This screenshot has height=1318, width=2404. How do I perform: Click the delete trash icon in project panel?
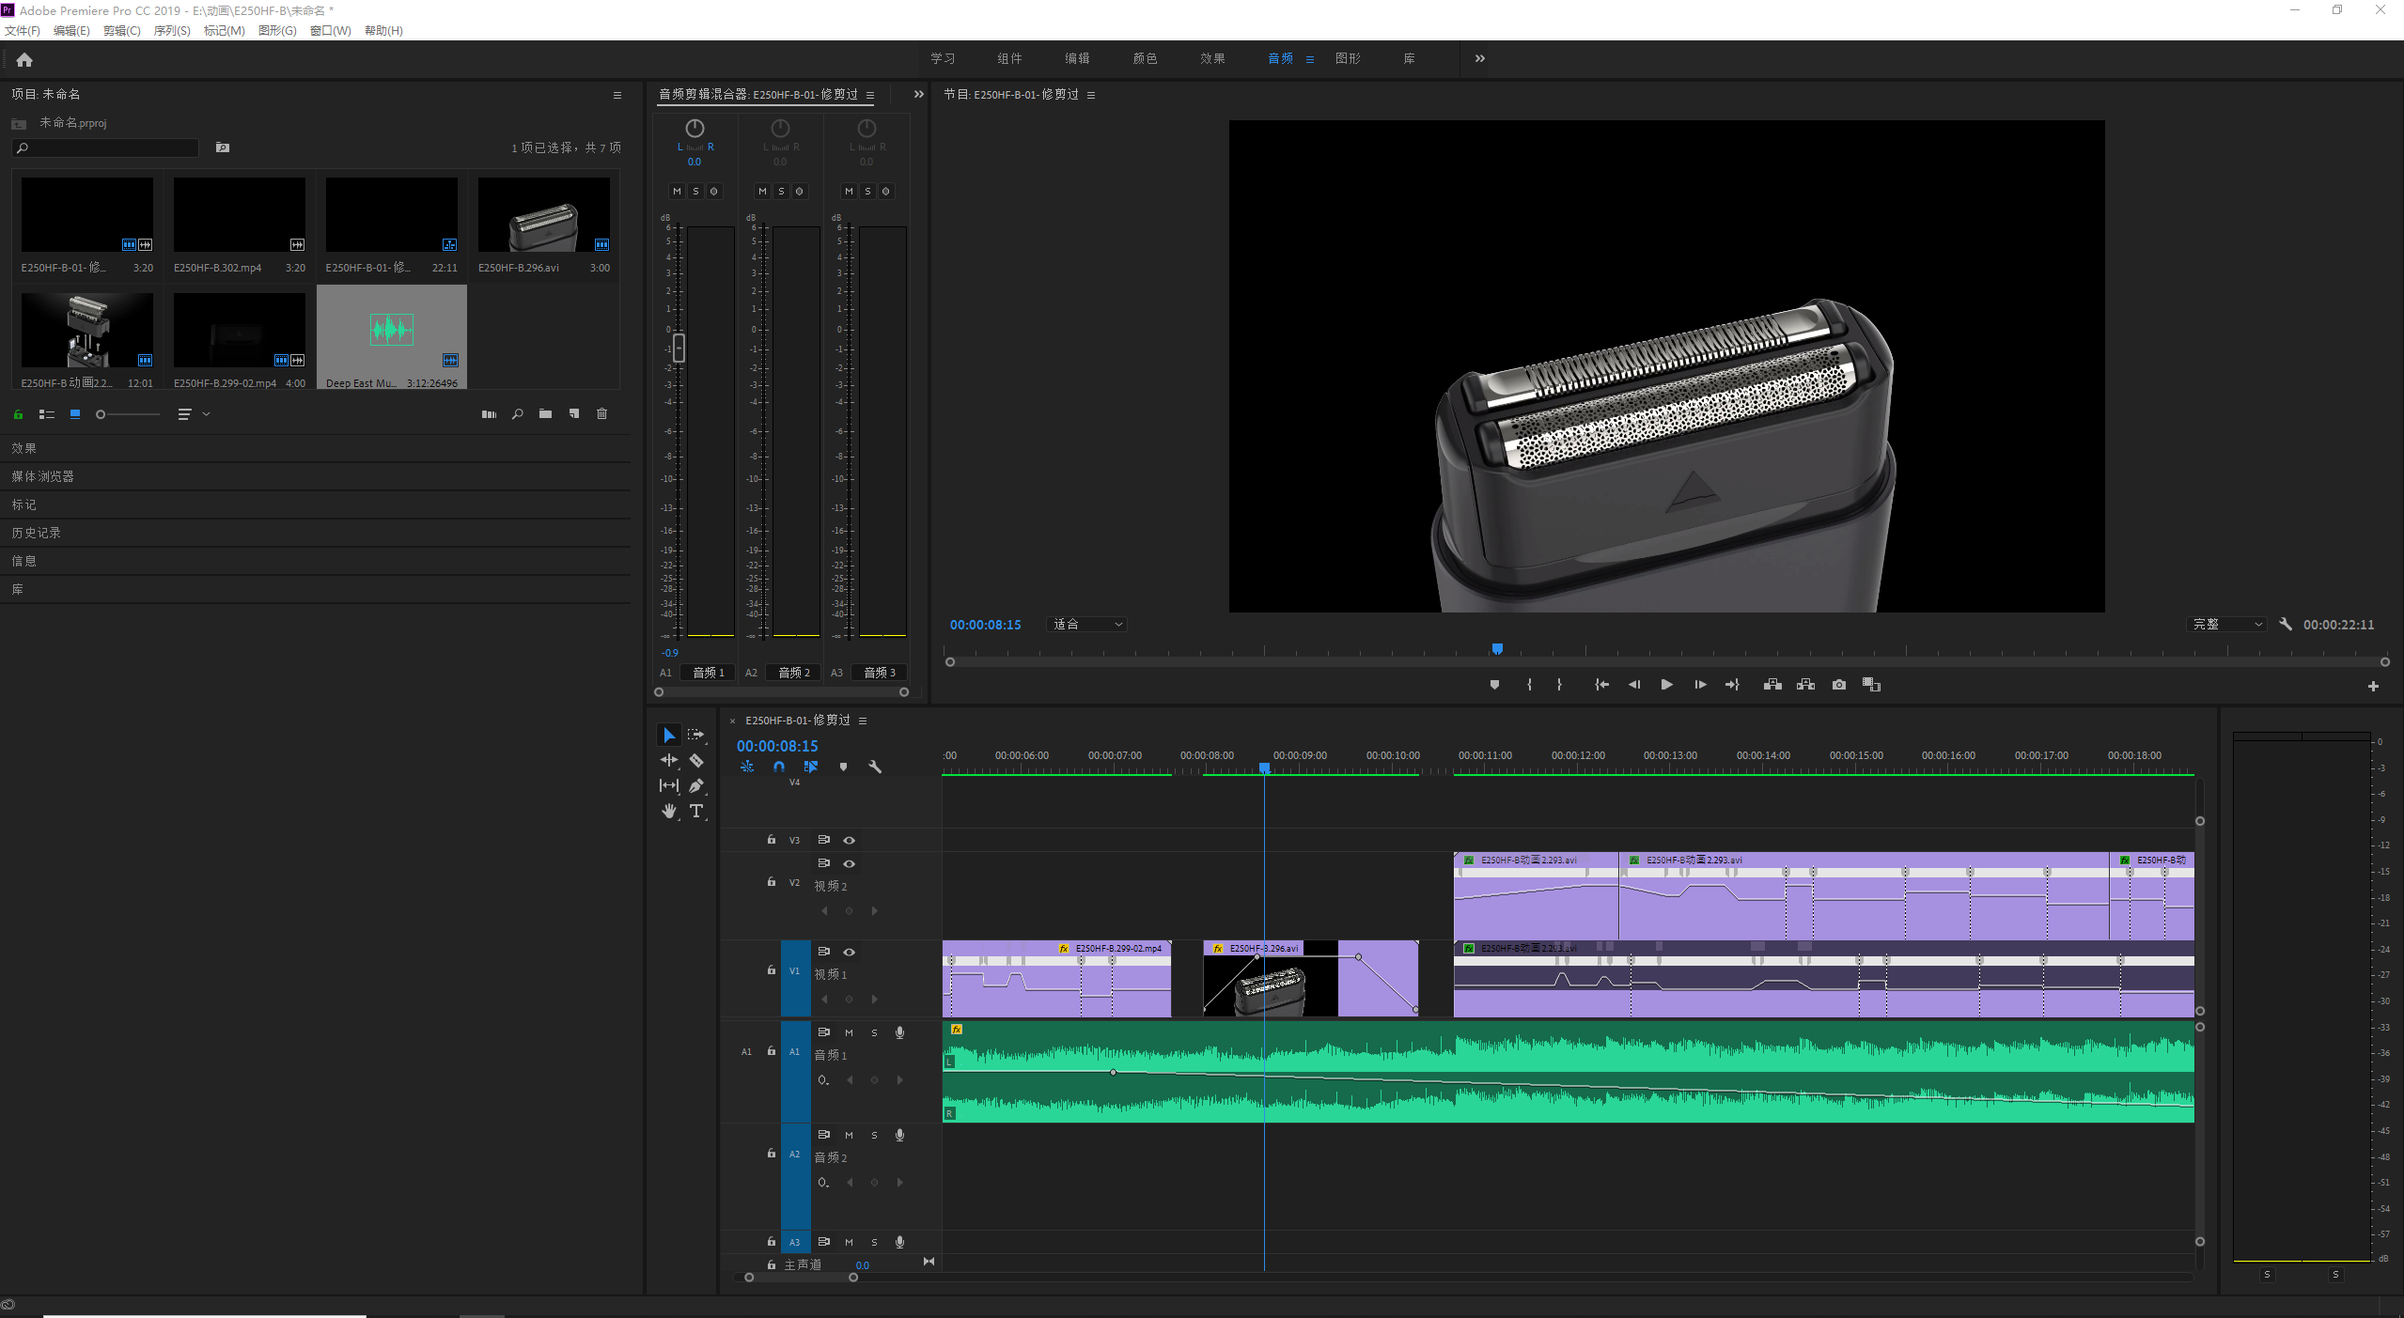tap(602, 413)
